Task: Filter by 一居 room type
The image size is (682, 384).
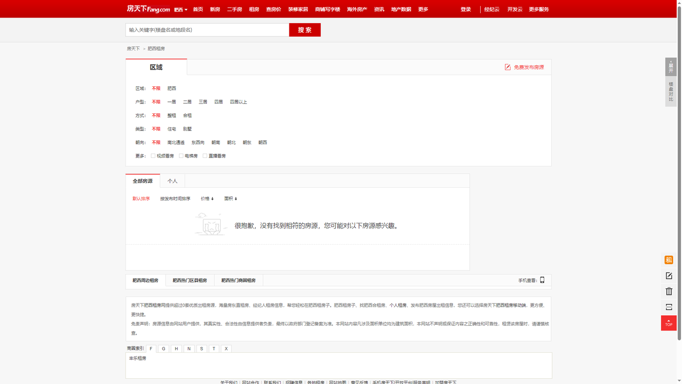Action: click(x=171, y=102)
